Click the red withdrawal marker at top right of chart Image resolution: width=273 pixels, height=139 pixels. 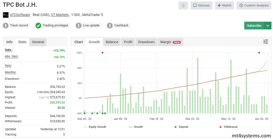(259, 53)
